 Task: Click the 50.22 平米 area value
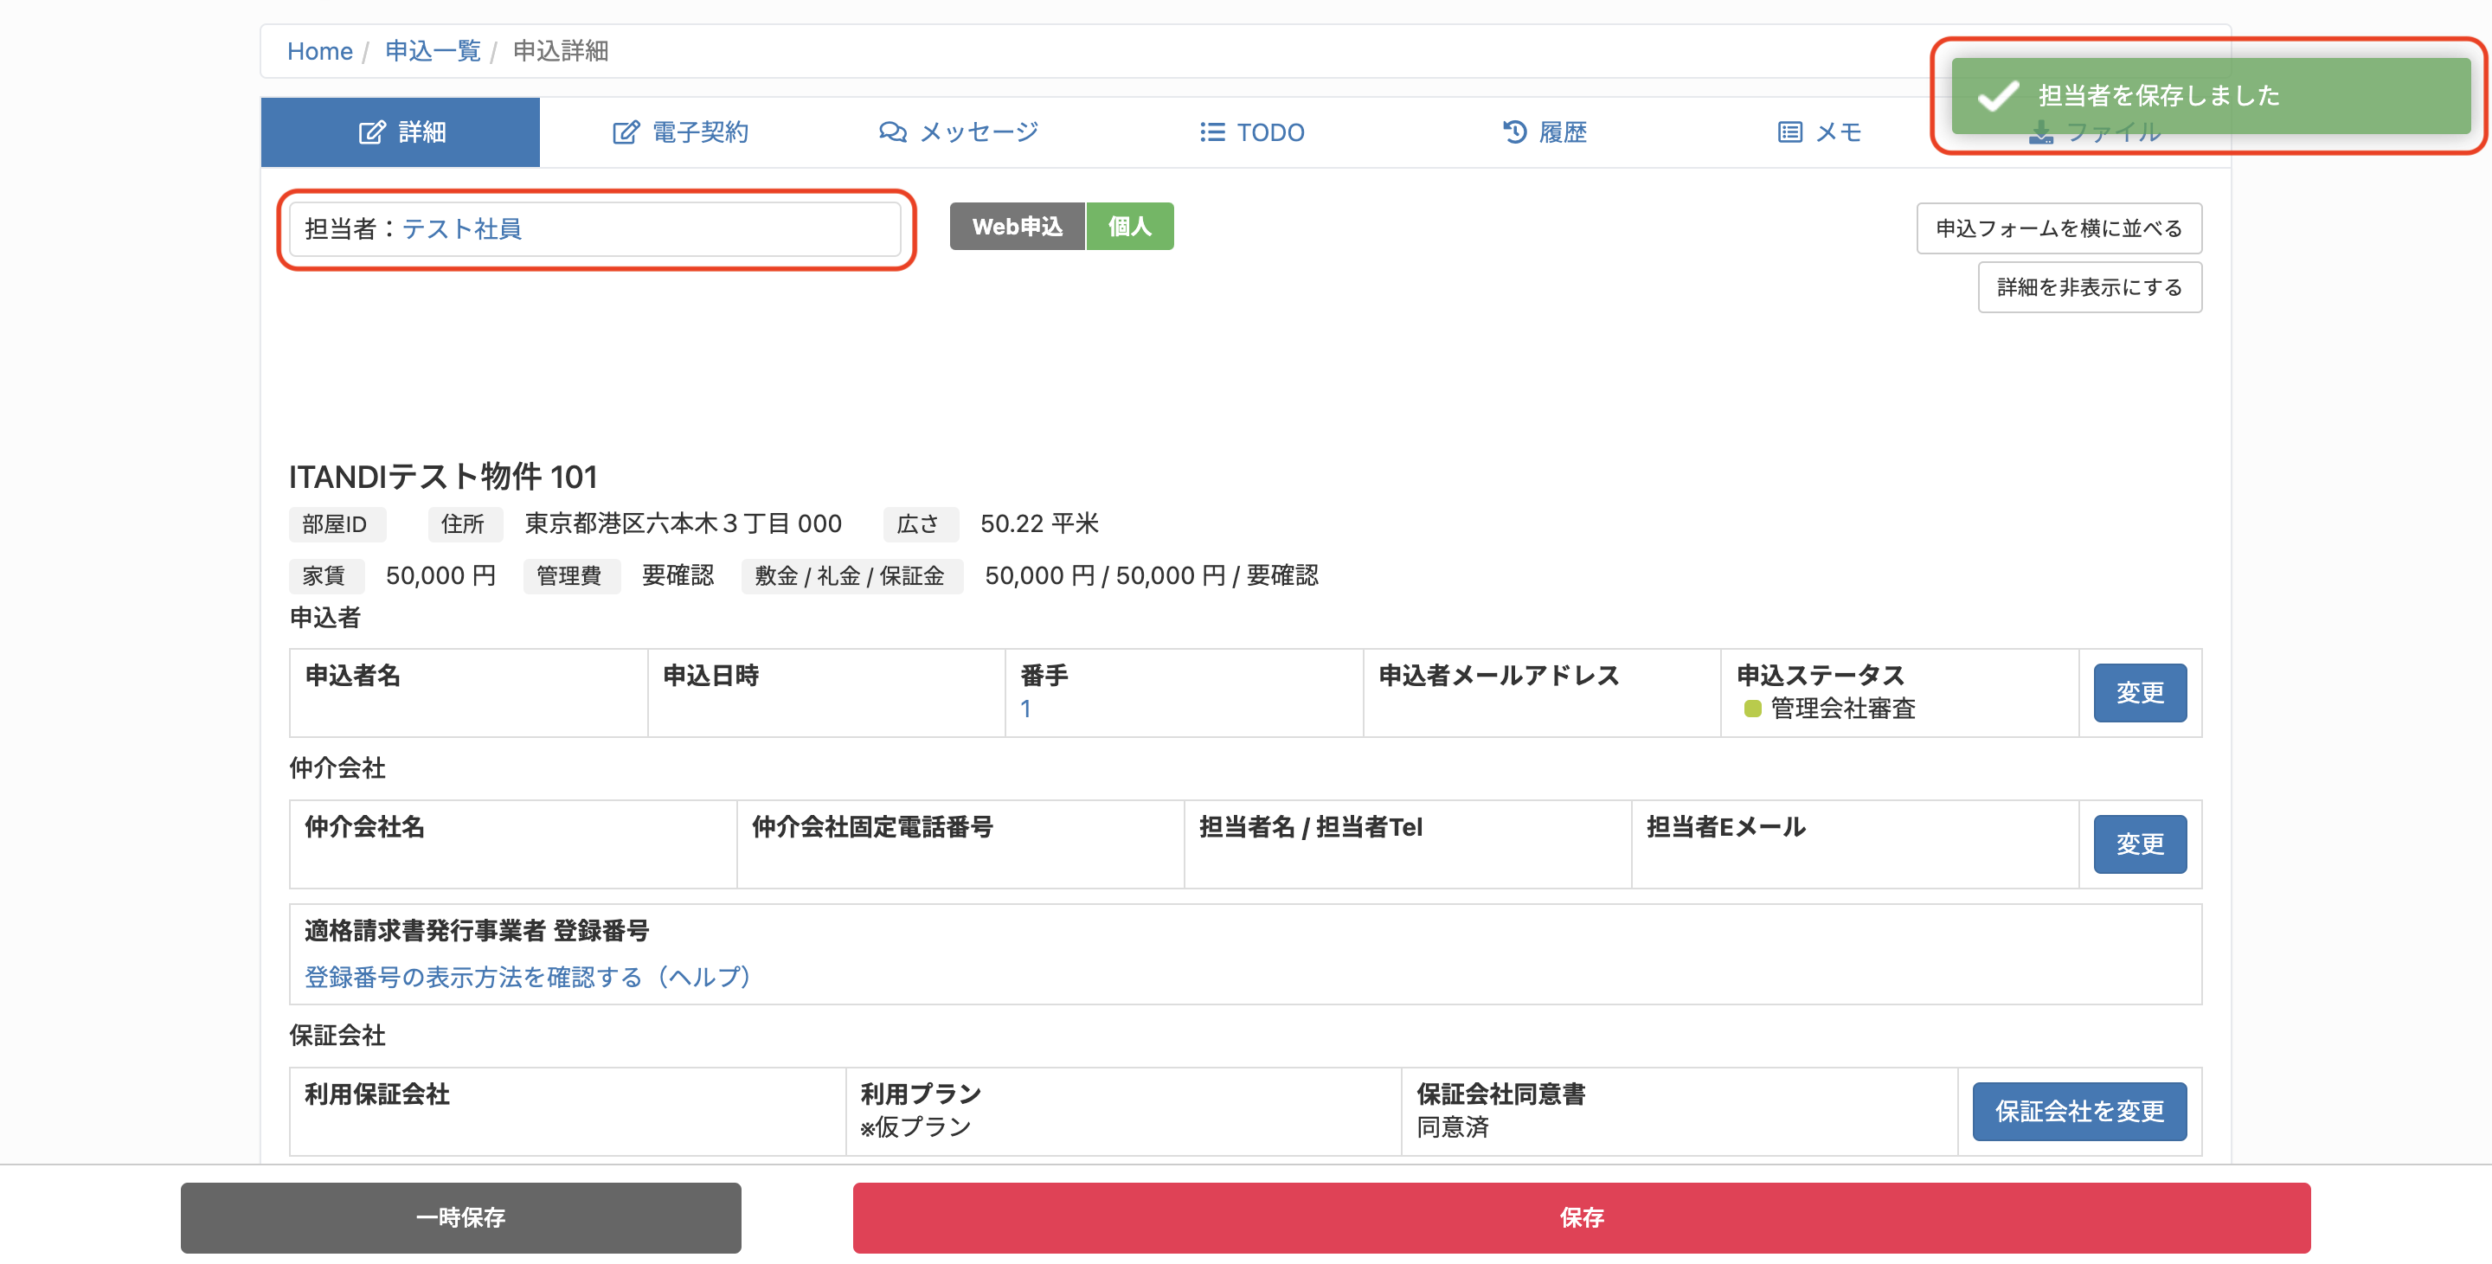tap(1039, 524)
